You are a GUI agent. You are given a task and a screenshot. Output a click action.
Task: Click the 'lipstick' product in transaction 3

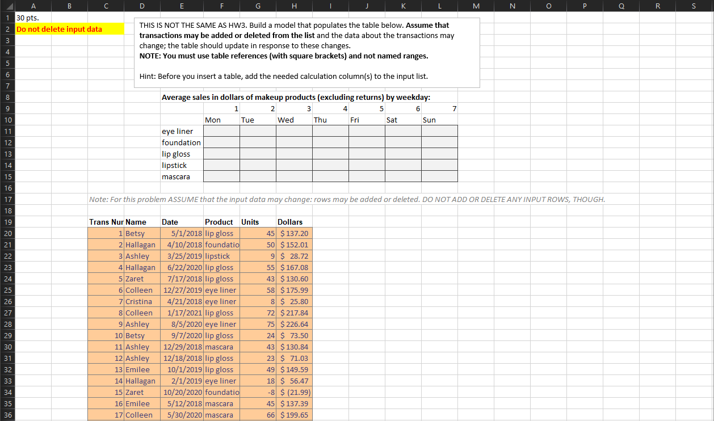pos(221,256)
